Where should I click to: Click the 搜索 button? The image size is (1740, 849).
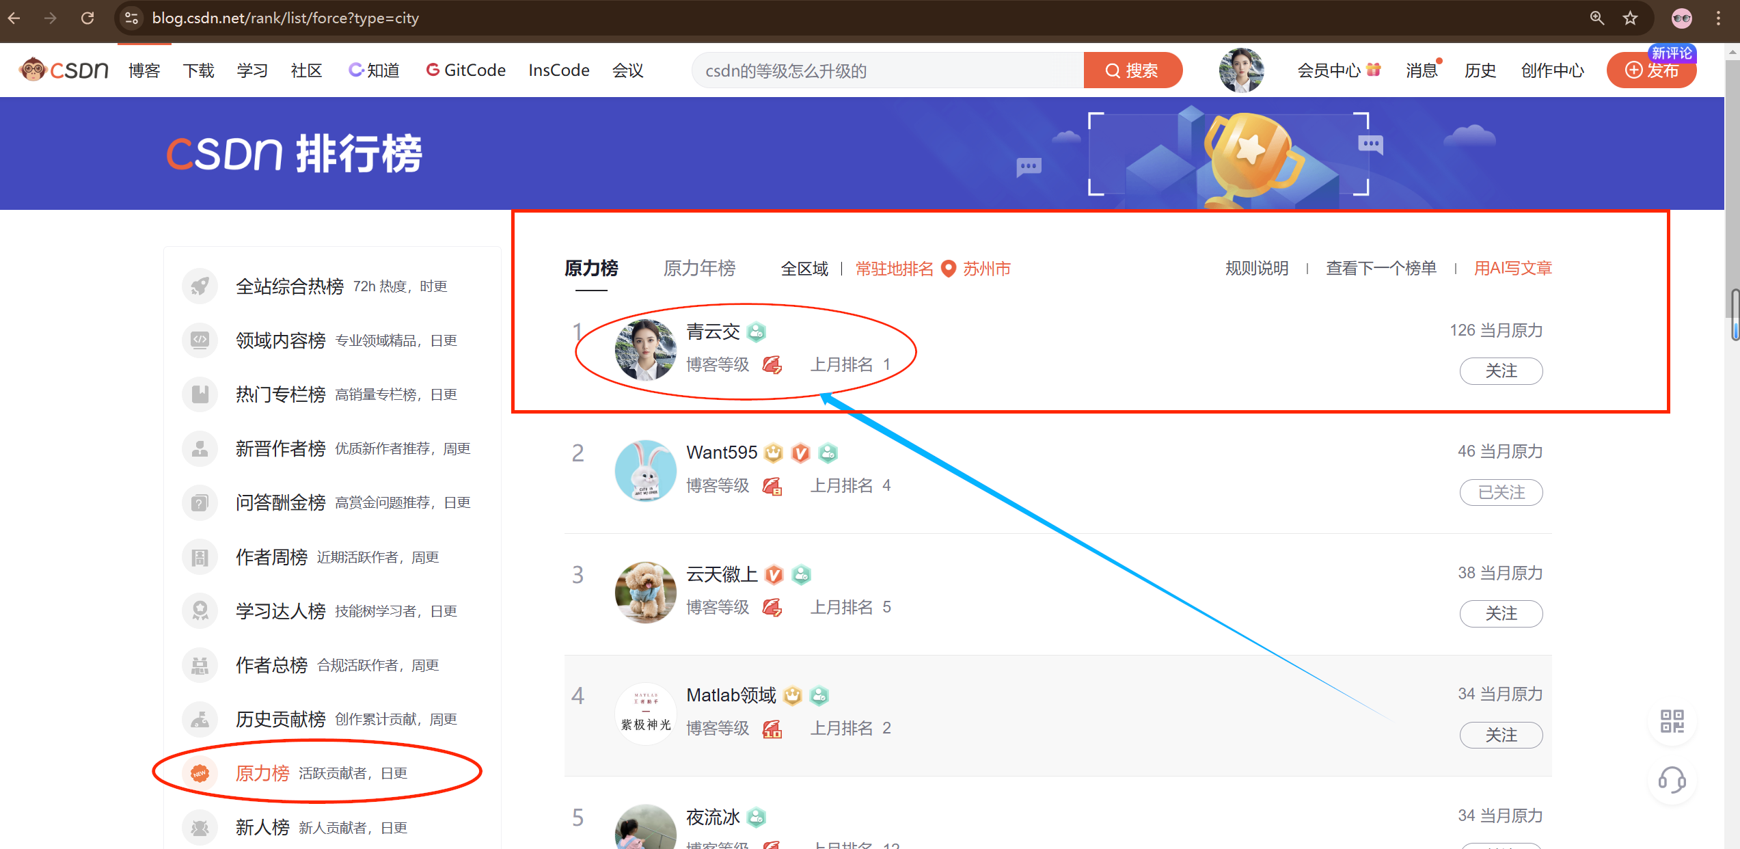click(1132, 70)
